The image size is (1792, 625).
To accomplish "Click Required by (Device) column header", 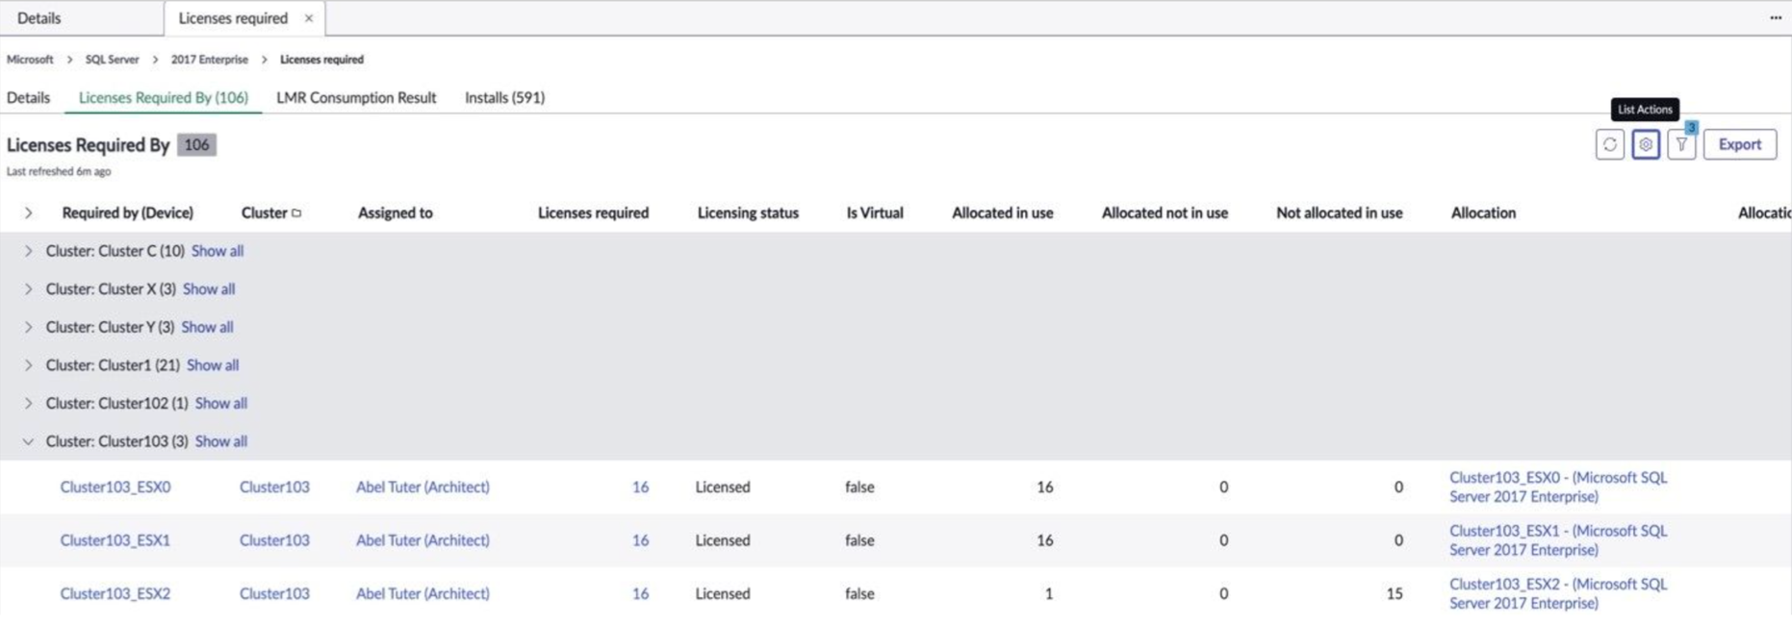I will (x=127, y=212).
